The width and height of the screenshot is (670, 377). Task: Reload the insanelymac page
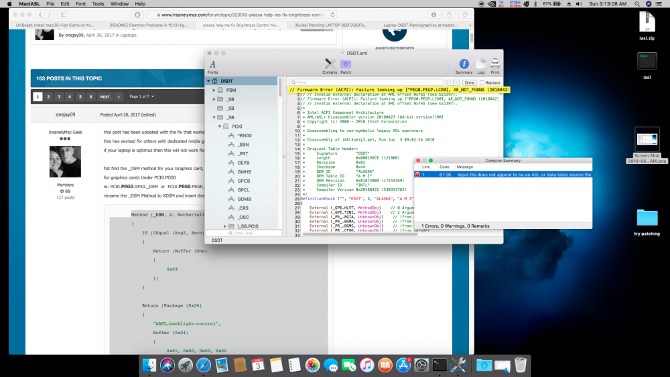tap(332, 15)
